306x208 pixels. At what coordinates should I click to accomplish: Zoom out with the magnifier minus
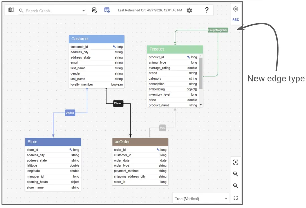click(236, 186)
